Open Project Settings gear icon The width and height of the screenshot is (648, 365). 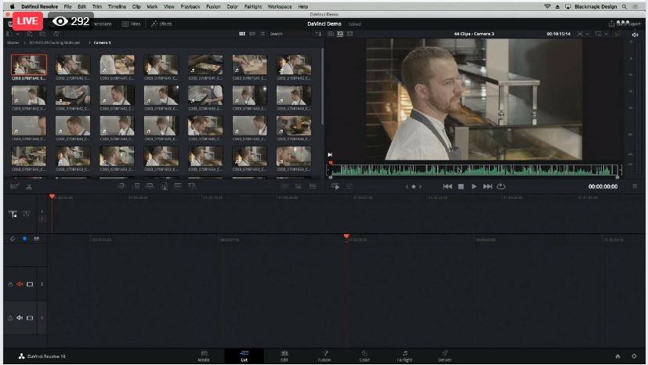(x=634, y=356)
